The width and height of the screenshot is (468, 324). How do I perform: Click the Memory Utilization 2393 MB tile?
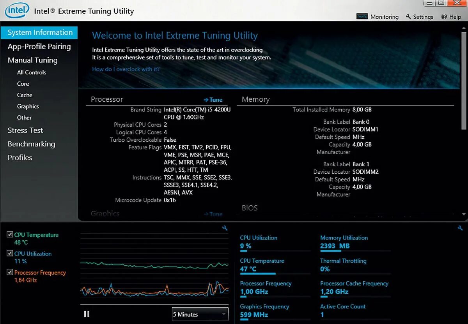[355, 243]
